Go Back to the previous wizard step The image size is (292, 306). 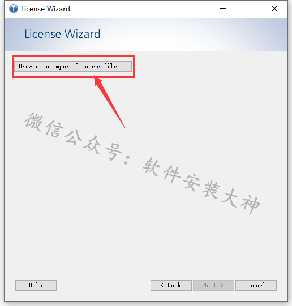coord(171,285)
